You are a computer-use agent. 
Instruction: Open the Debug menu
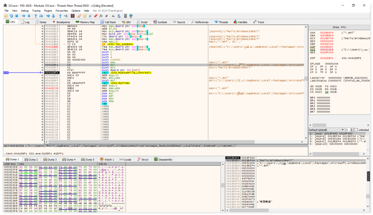pos(25,11)
